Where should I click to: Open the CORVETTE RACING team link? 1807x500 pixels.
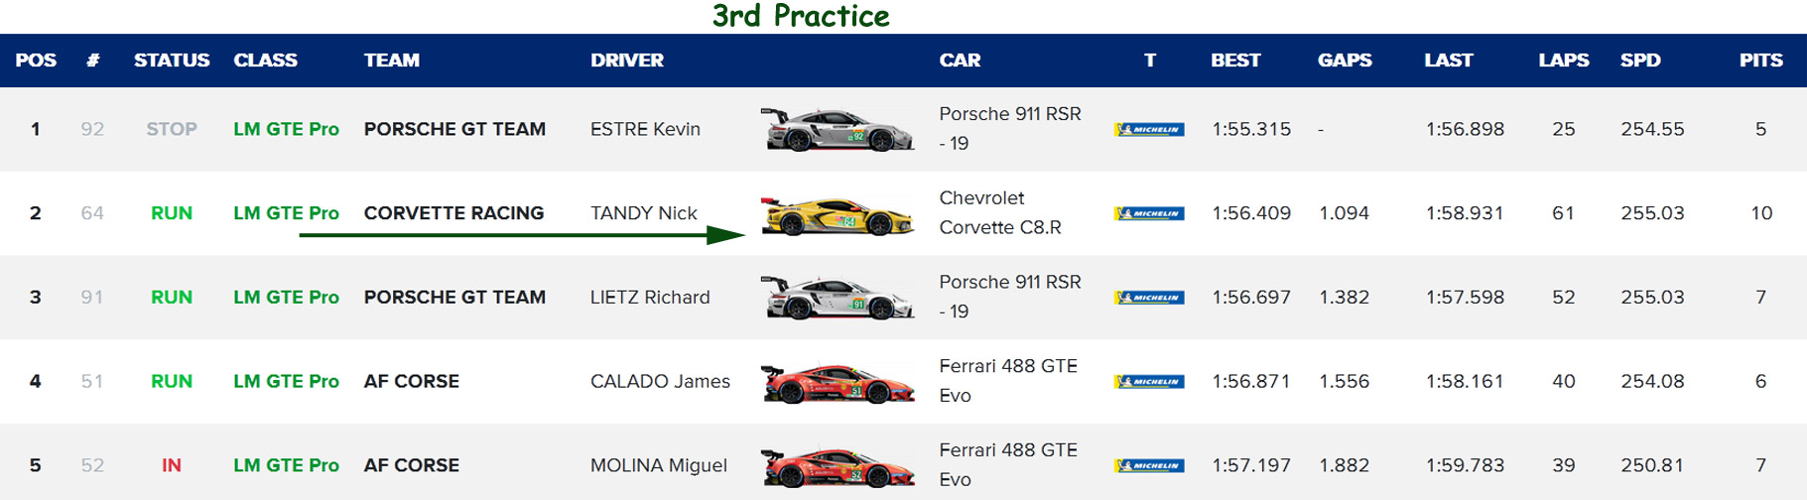point(453,213)
